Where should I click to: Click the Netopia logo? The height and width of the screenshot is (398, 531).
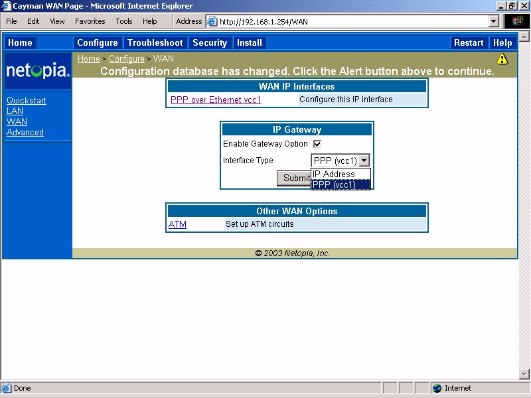point(38,71)
